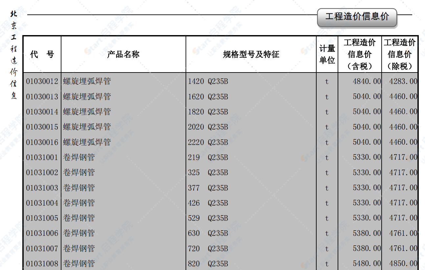Click code cell 01031008
This screenshot has height=270, width=425.
click(42, 264)
